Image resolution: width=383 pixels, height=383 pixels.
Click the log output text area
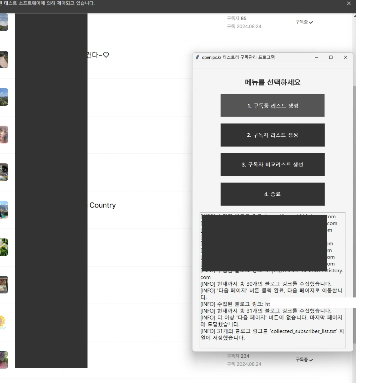tap(273, 280)
